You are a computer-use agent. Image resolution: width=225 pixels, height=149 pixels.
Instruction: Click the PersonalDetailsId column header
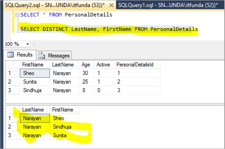tap(137, 64)
